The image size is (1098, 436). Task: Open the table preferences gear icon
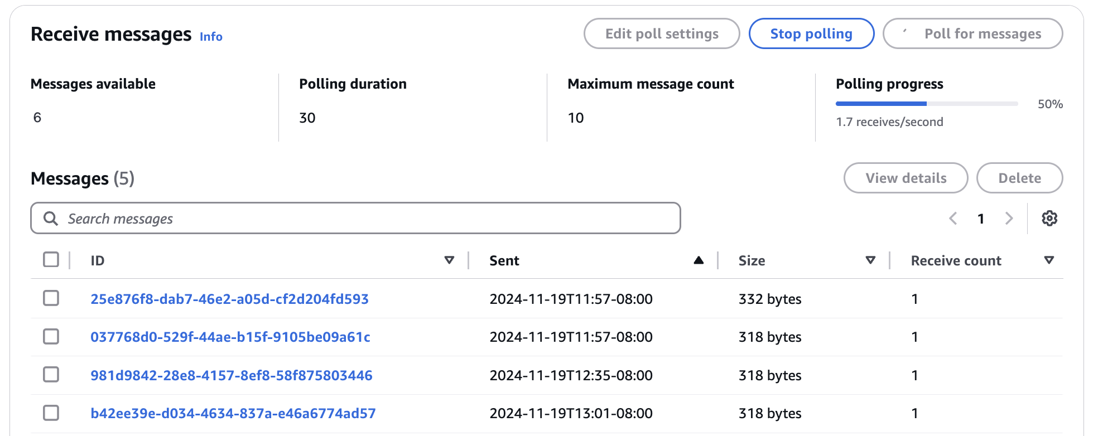(x=1049, y=219)
